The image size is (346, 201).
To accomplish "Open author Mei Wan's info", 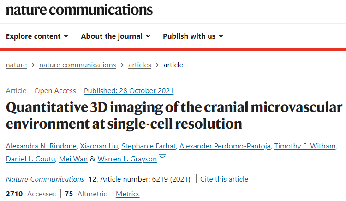I will coord(73,159).
